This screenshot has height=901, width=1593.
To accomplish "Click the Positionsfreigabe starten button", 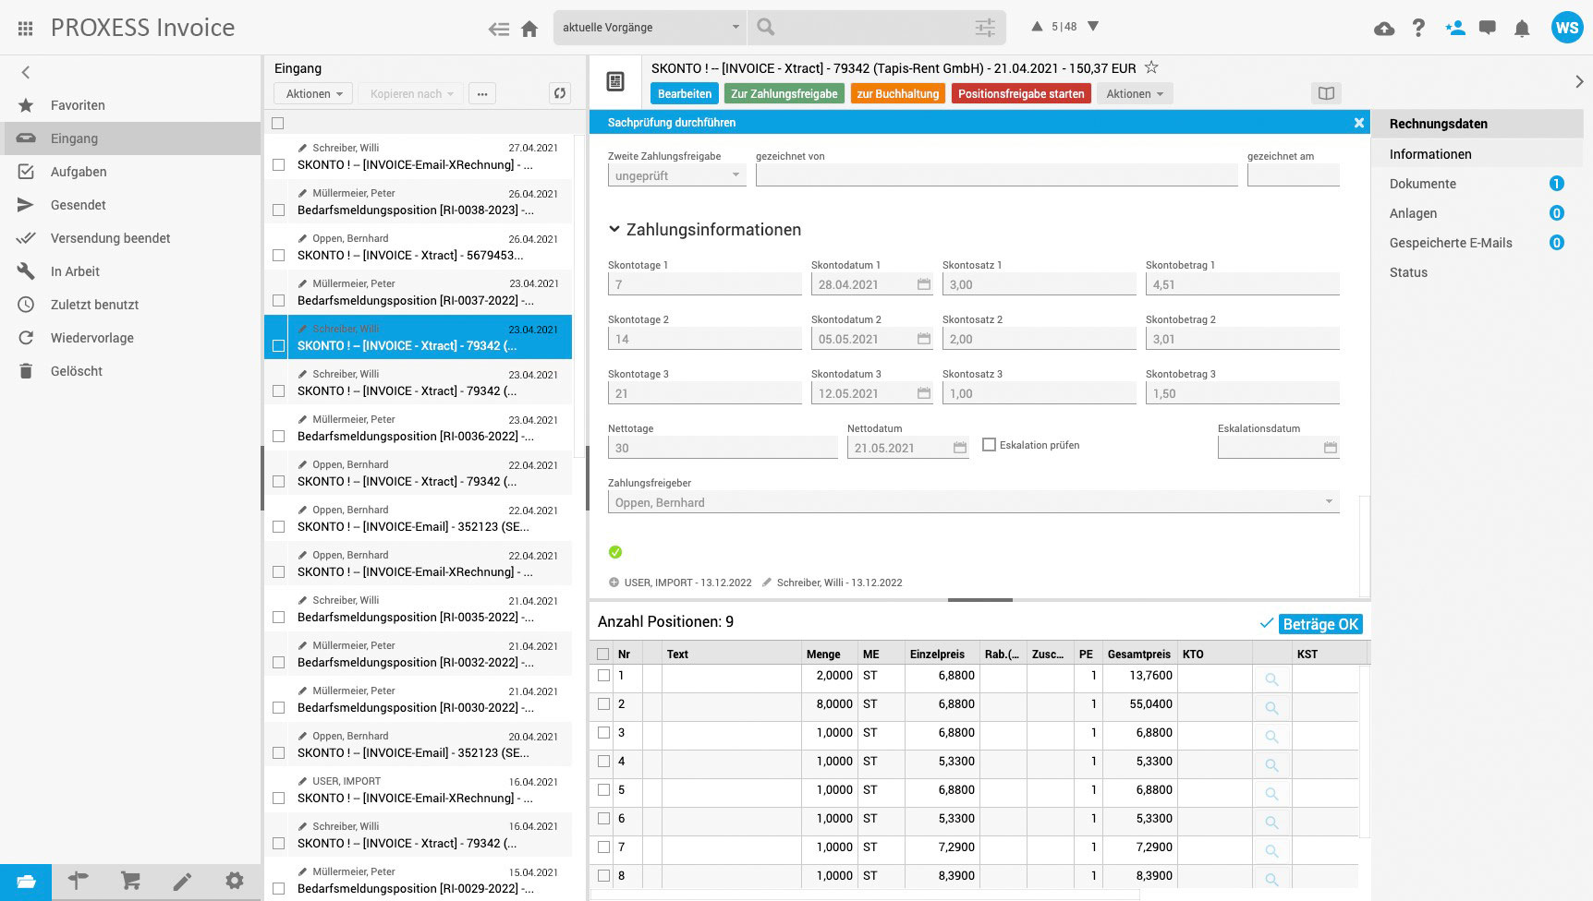I will [1020, 93].
